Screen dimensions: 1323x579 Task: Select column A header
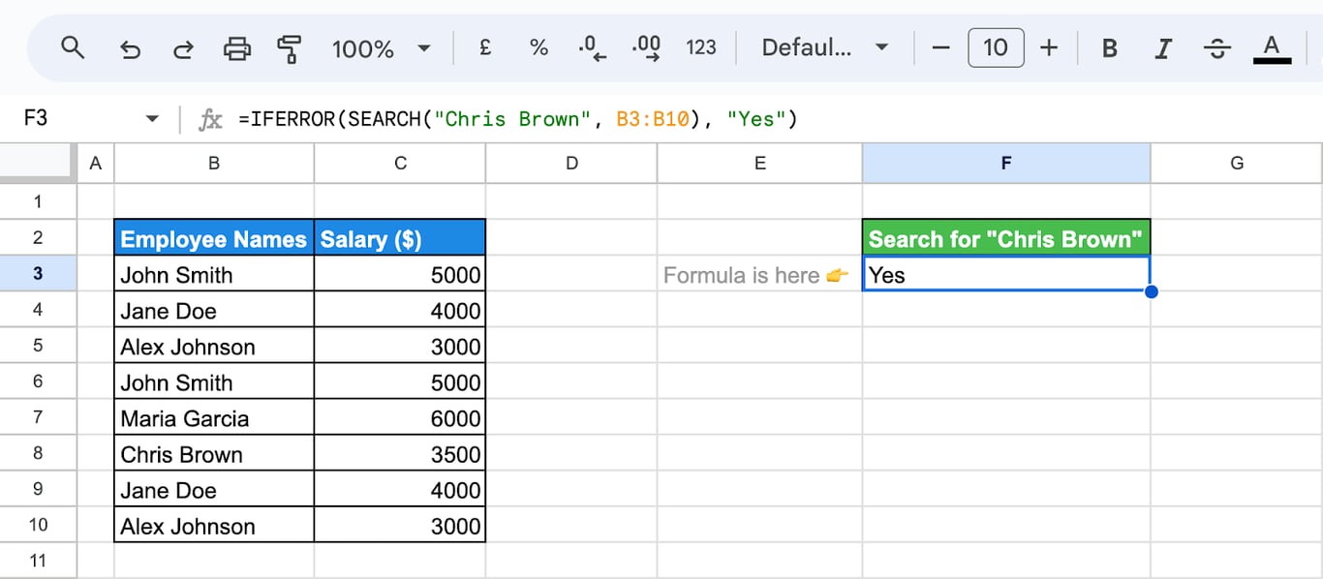click(x=95, y=164)
